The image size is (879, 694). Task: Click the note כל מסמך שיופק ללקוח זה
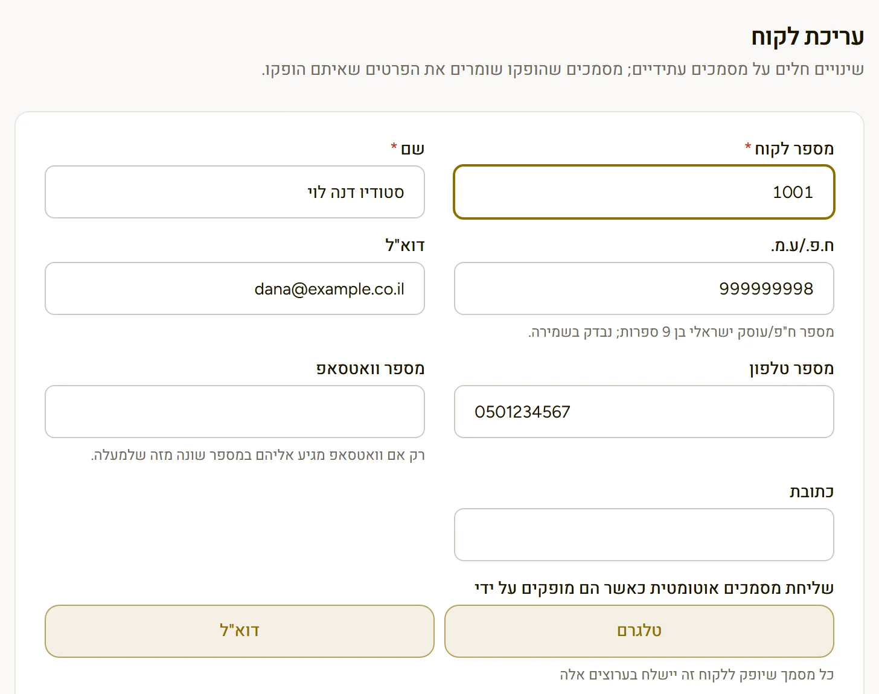[697, 675]
